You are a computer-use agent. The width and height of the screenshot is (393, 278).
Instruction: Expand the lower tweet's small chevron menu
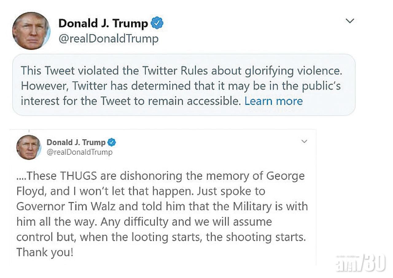tap(304, 141)
